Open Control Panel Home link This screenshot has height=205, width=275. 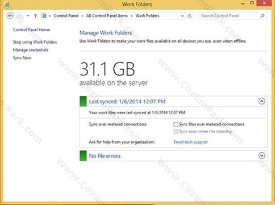31,30
